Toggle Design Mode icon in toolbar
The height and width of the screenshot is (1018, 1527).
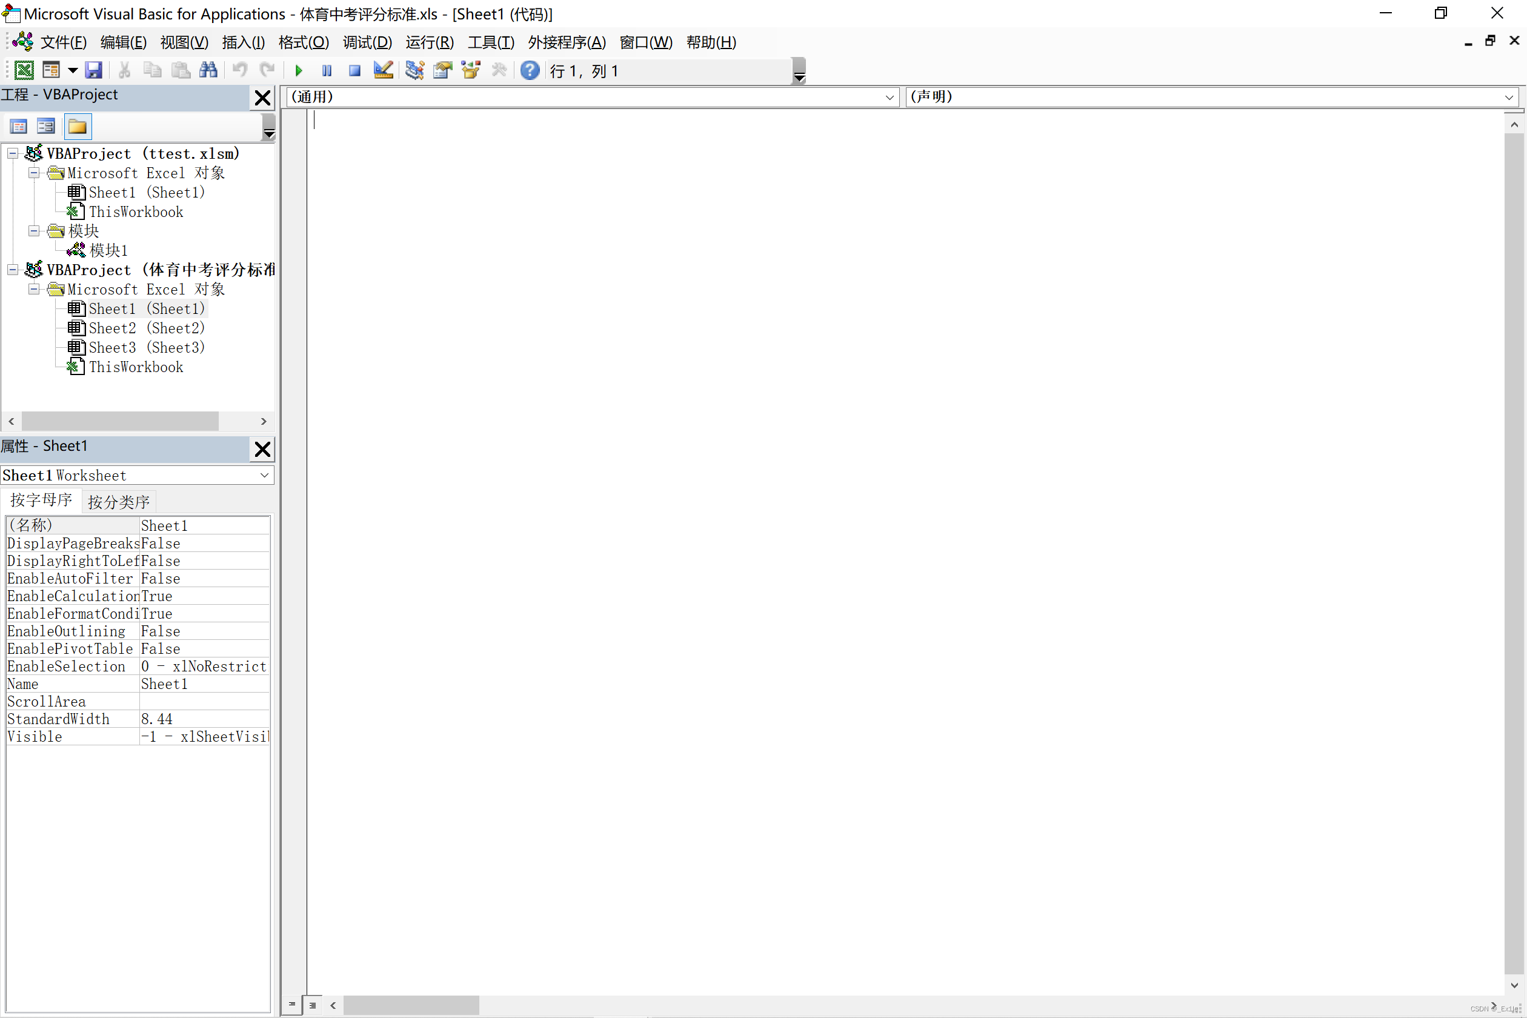383,70
